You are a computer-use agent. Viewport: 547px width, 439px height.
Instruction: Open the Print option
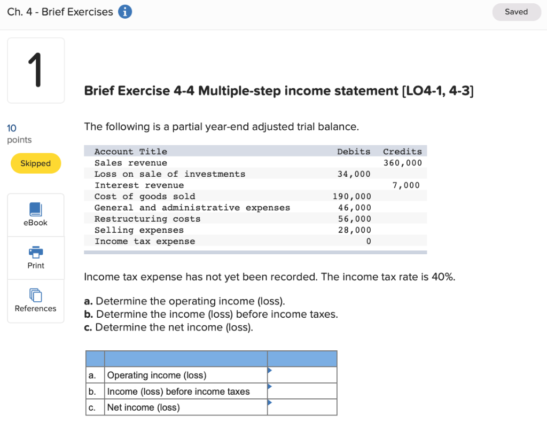point(35,258)
